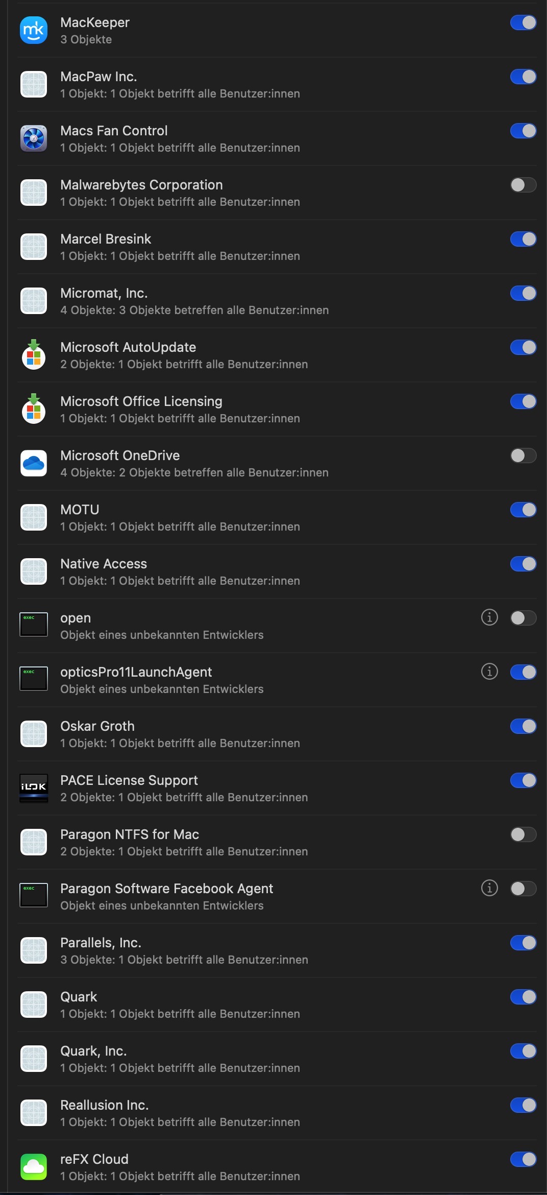
Task: Disable the MacKeeper toggle
Action: click(523, 22)
